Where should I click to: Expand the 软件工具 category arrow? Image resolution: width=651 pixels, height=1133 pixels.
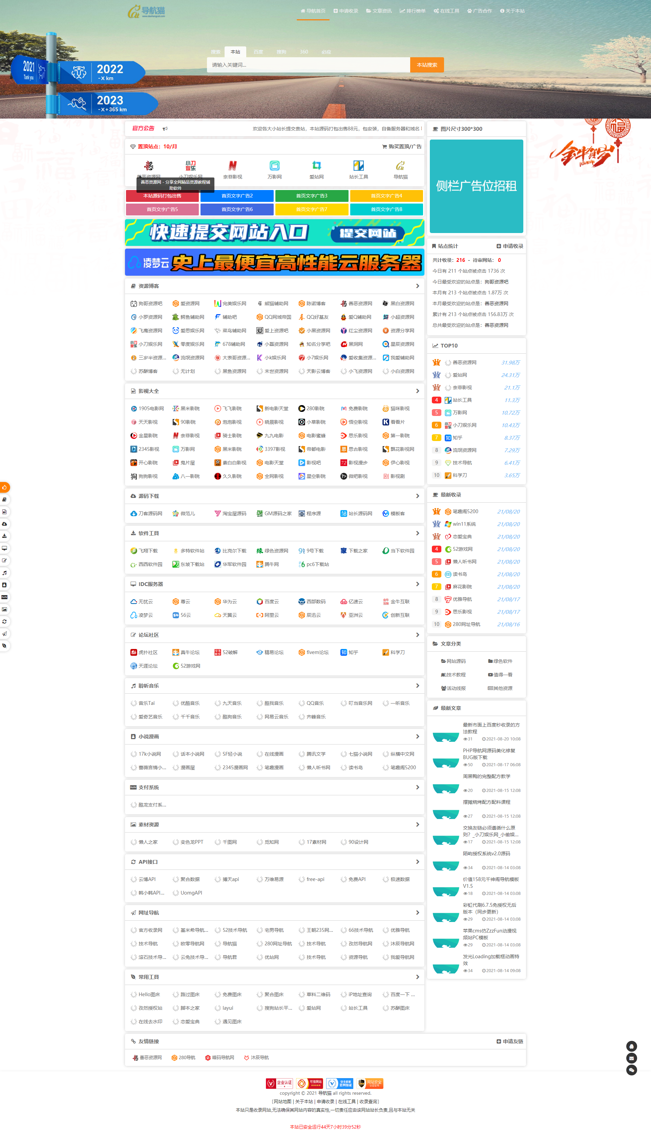418,533
